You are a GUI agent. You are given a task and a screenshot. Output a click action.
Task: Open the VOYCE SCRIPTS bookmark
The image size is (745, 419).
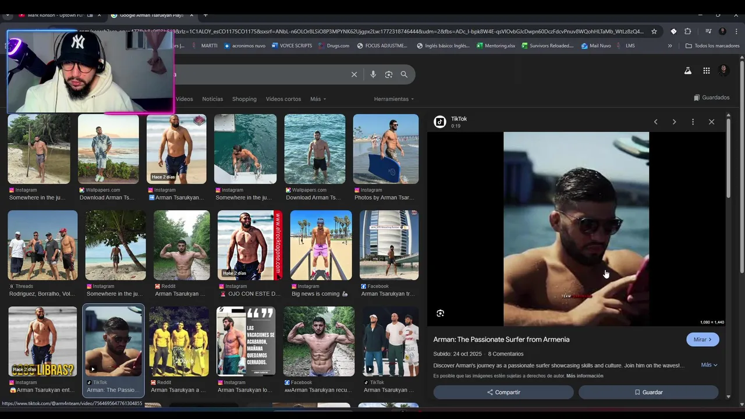point(292,45)
